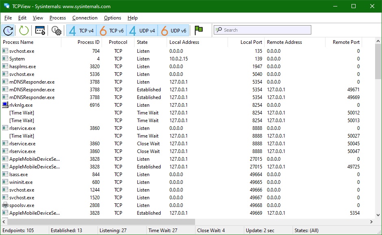The height and width of the screenshot is (235, 382).
Task: Focus the Search input field
Action: pos(263,30)
